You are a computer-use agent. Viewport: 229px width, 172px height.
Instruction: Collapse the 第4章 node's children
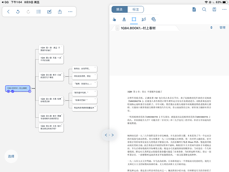point(65,100)
